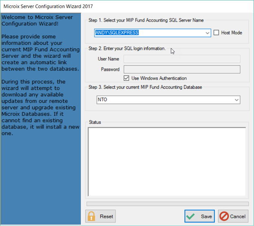Image resolution: width=254 pixels, height=226 pixels.
Task: Focus the User Name text field
Action: point(182,59)
